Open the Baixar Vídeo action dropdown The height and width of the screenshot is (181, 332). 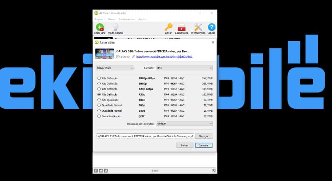[115, 68]
